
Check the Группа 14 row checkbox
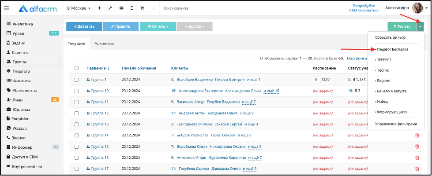77,136
